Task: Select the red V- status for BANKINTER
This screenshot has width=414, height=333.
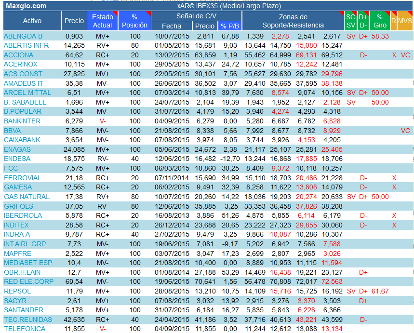Action: (x=103, y=121)
